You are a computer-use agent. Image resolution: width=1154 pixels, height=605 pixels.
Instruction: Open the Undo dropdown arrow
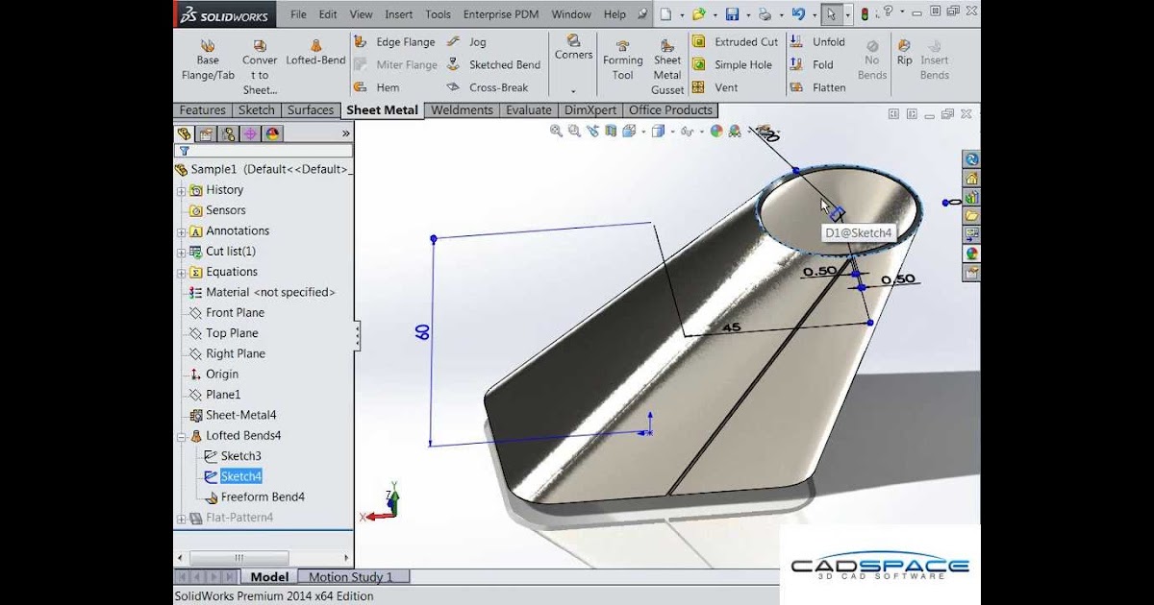coord(813,15)
